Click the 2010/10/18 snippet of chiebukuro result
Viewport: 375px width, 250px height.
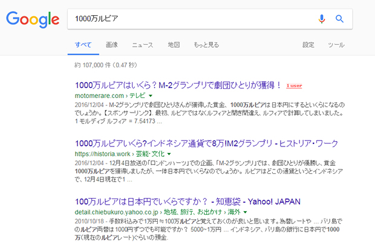pyautogui.click(x=208, y=229)
